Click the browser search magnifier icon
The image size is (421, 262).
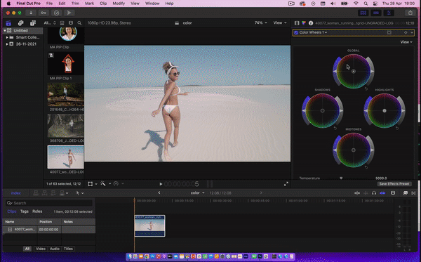coord(79,23)
